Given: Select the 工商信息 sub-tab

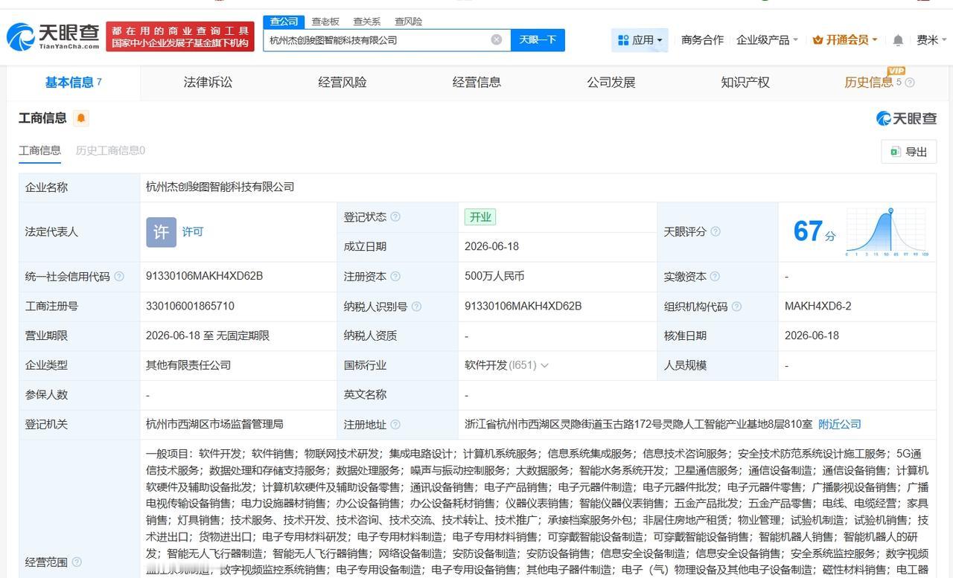Looking at the screenshot, I should pyautogui.click(x=39, y=150).
